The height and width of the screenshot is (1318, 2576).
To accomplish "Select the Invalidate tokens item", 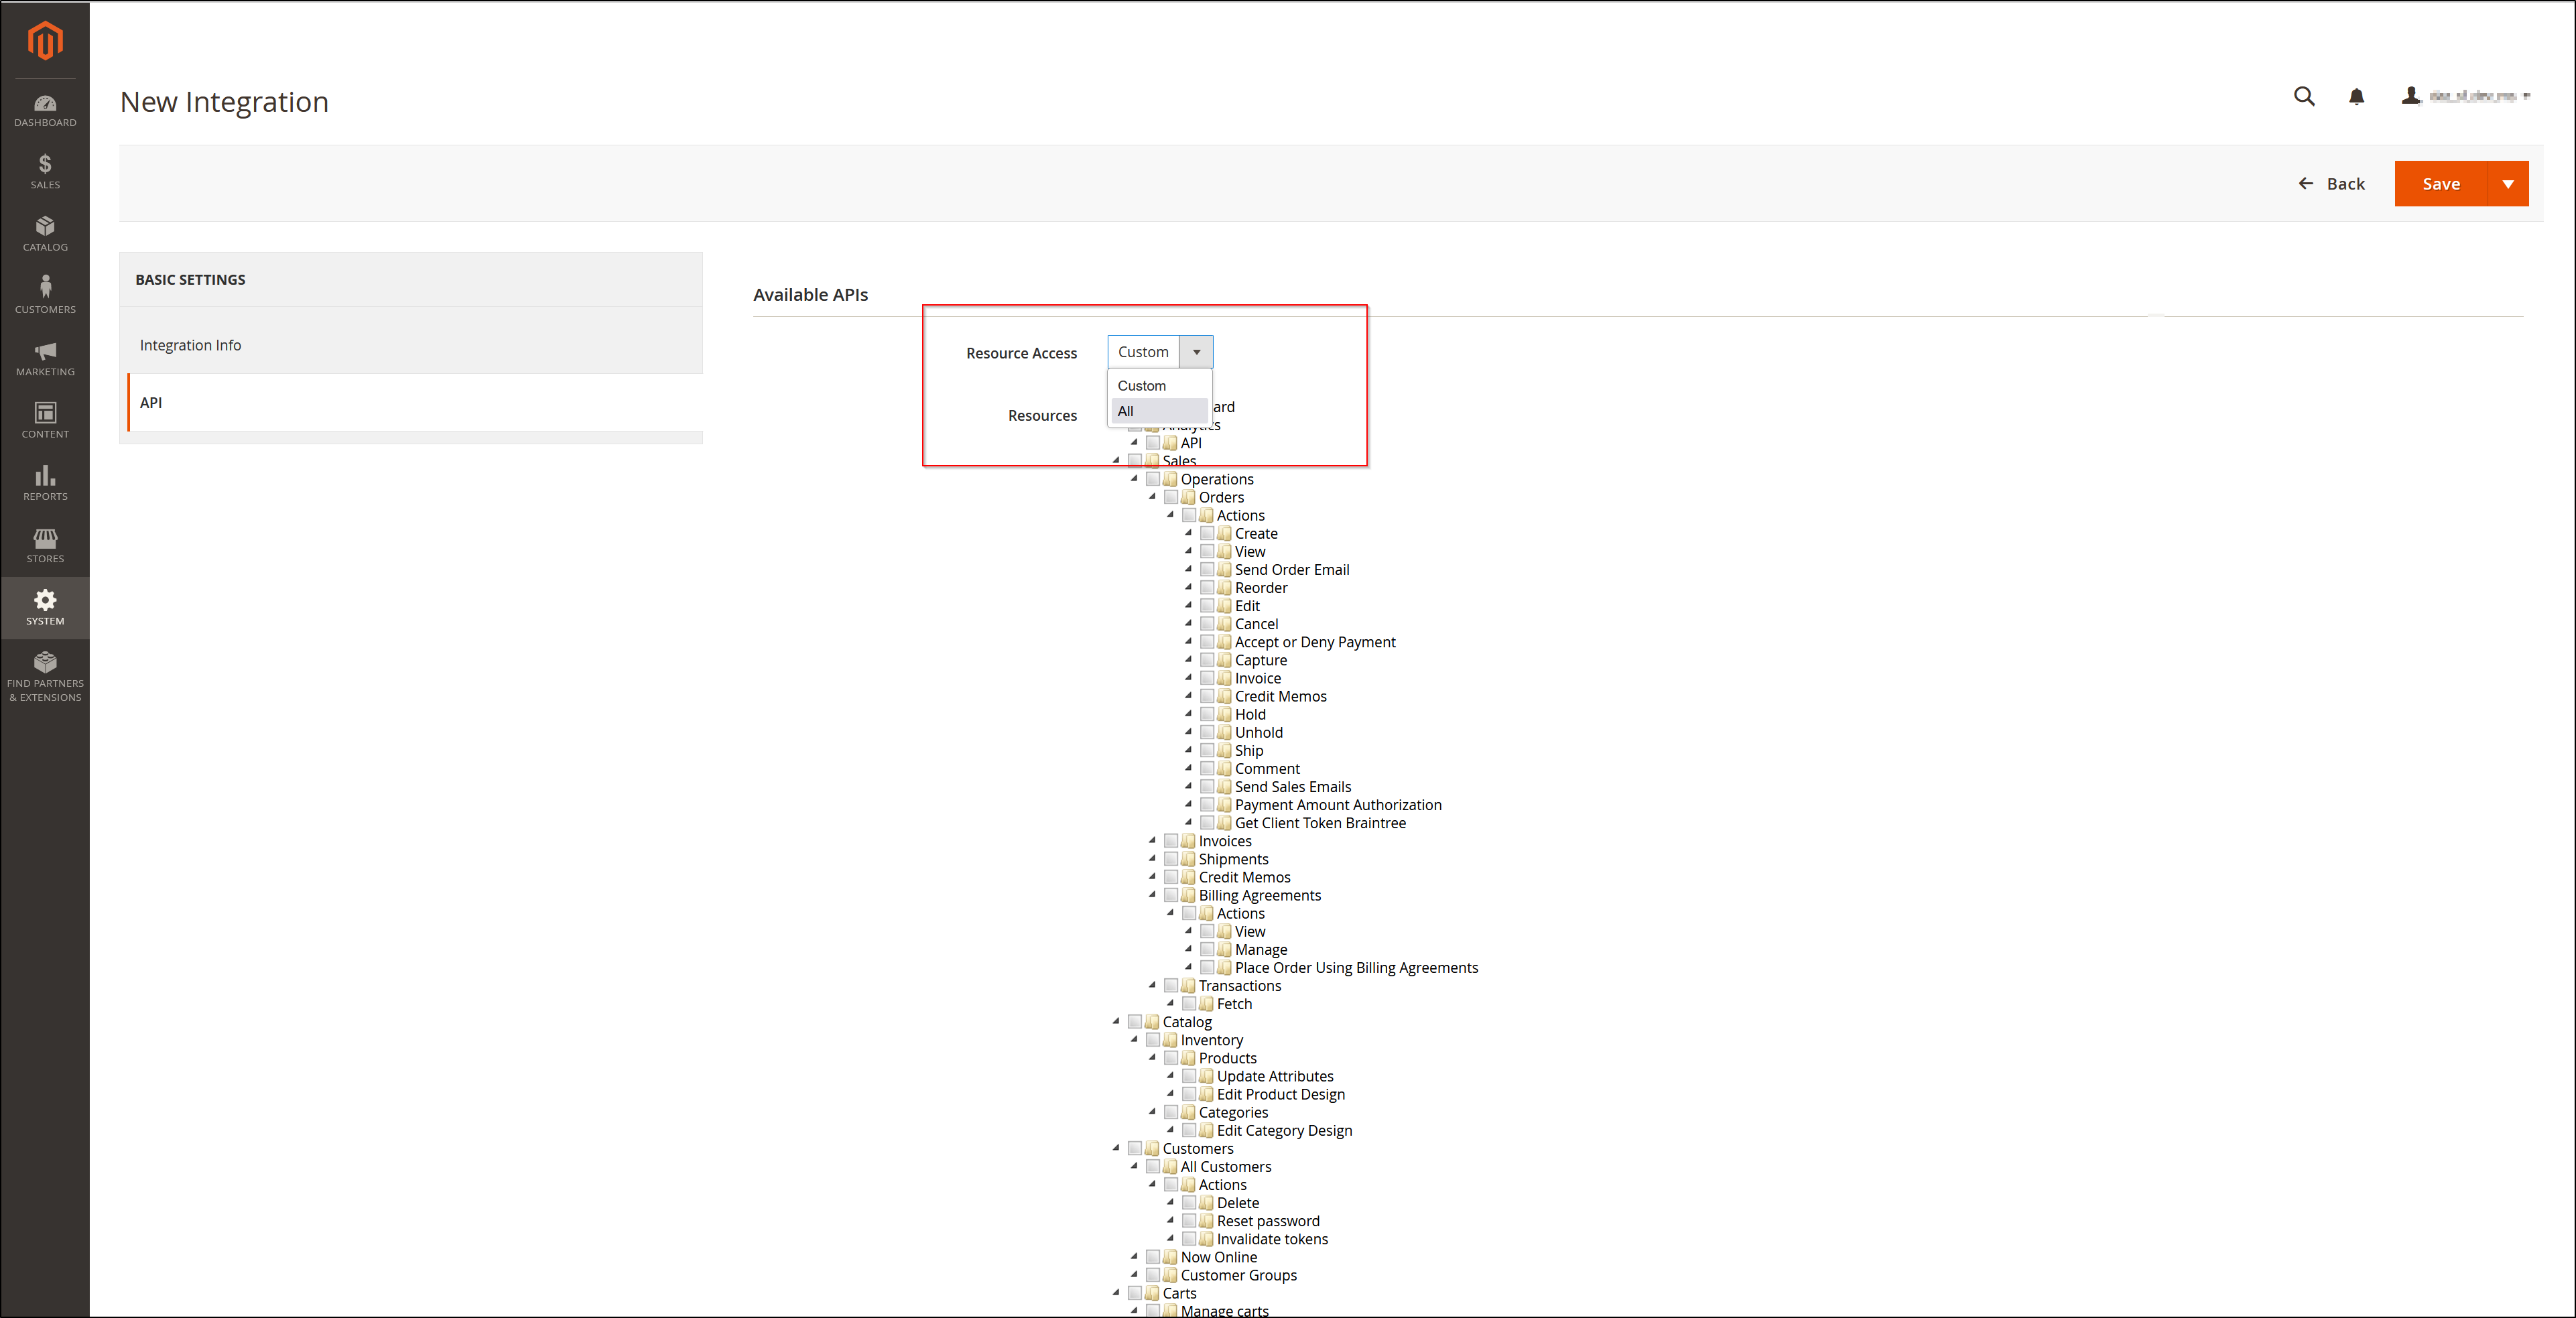I will [x=1272, y=1239].
